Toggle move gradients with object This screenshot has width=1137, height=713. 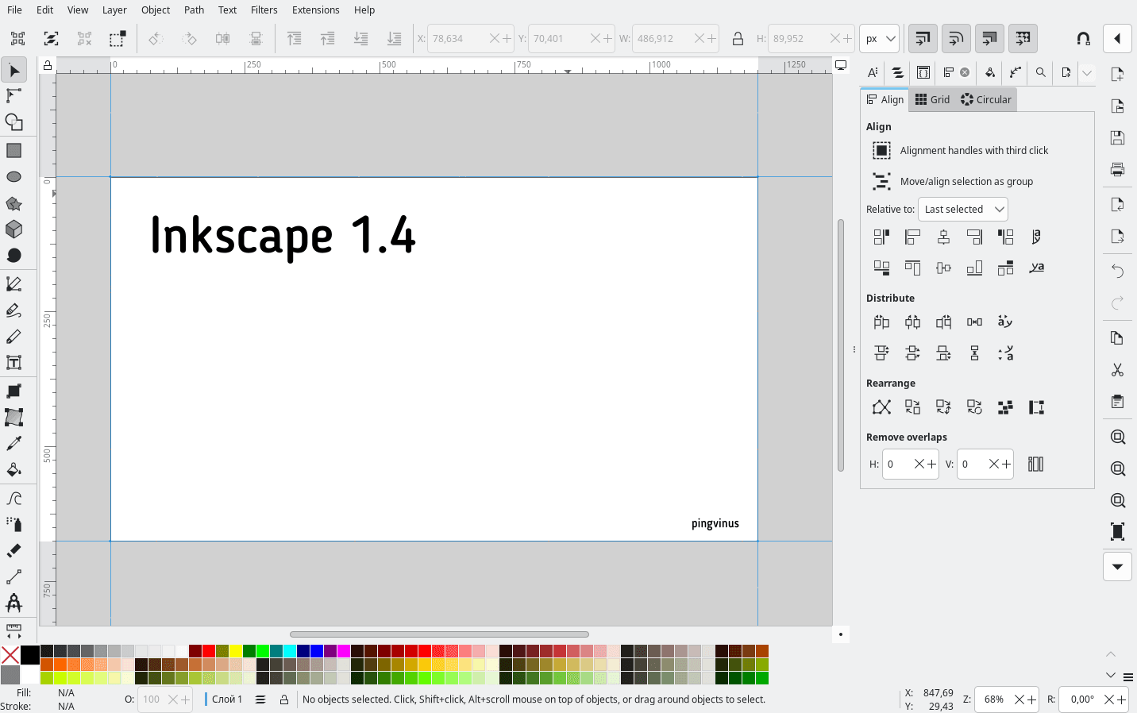coord(989,38)
